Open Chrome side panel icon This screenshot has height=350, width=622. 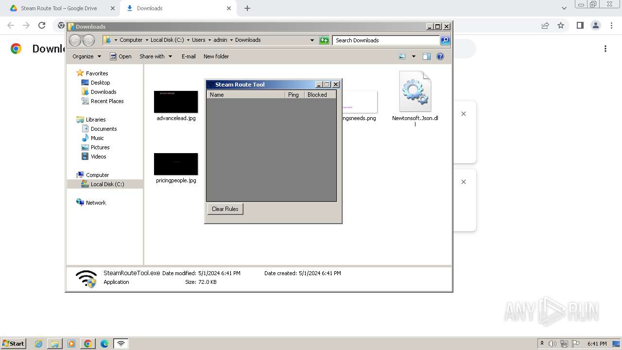pyautogui.click(x=580, y=25)
